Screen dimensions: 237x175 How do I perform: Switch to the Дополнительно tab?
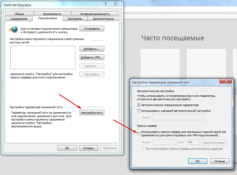(x=103, y=19)
